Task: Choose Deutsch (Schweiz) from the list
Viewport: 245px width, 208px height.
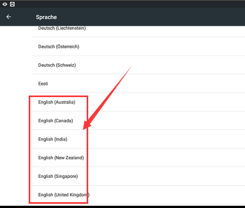Action: tap(138, 65)
